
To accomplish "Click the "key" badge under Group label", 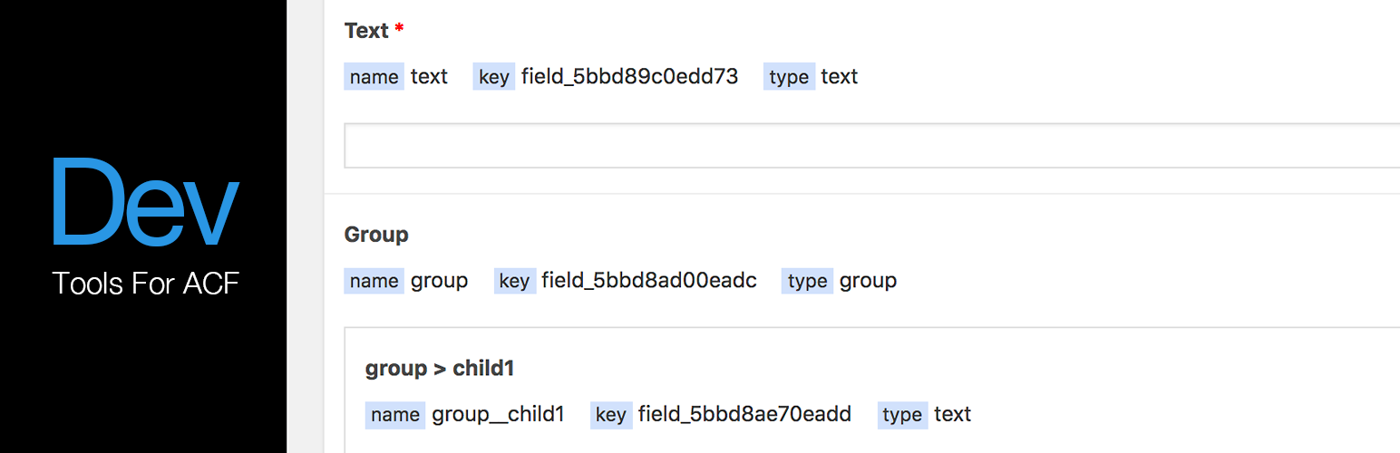I will pyautogui.click(x=514, y=281).
